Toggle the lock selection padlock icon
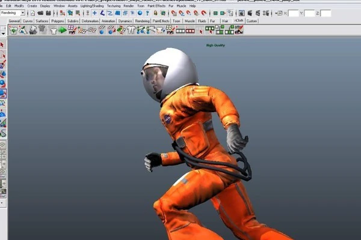Screen dimensions: 361x240 click(156, 13)
